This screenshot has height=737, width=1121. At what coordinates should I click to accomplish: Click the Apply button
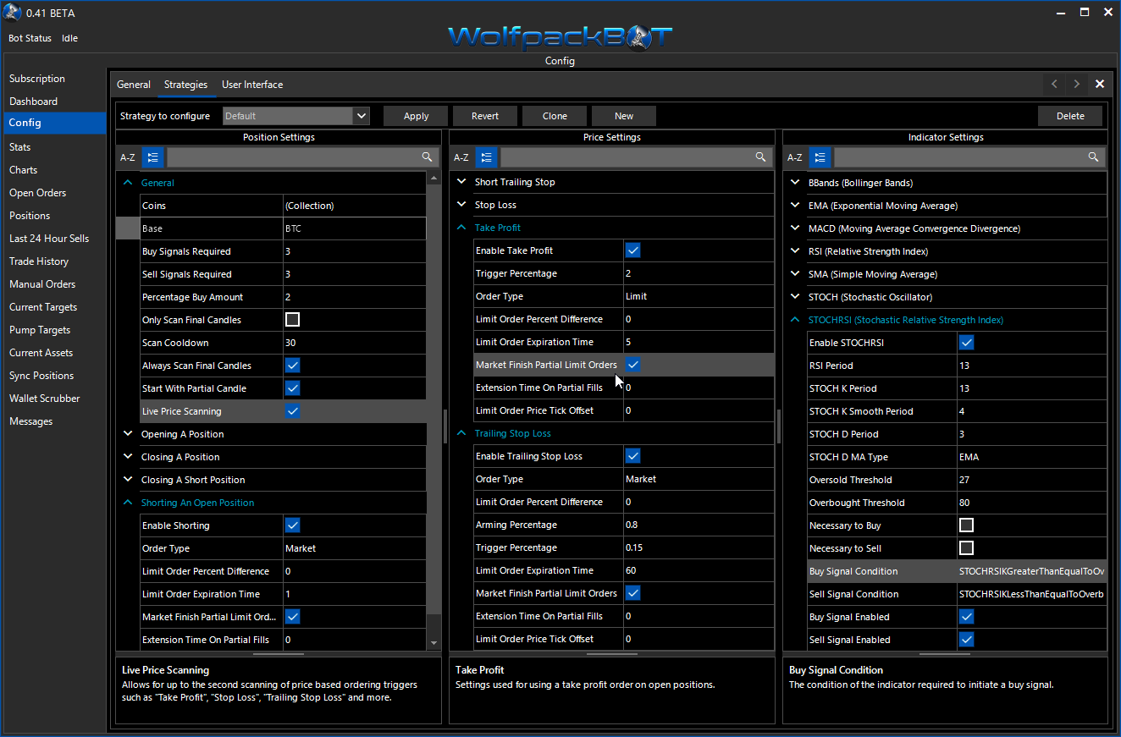coord(416,116)
